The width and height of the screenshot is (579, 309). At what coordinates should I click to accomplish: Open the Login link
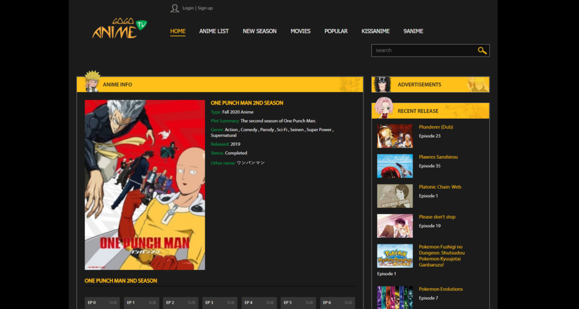pos(188,8)
